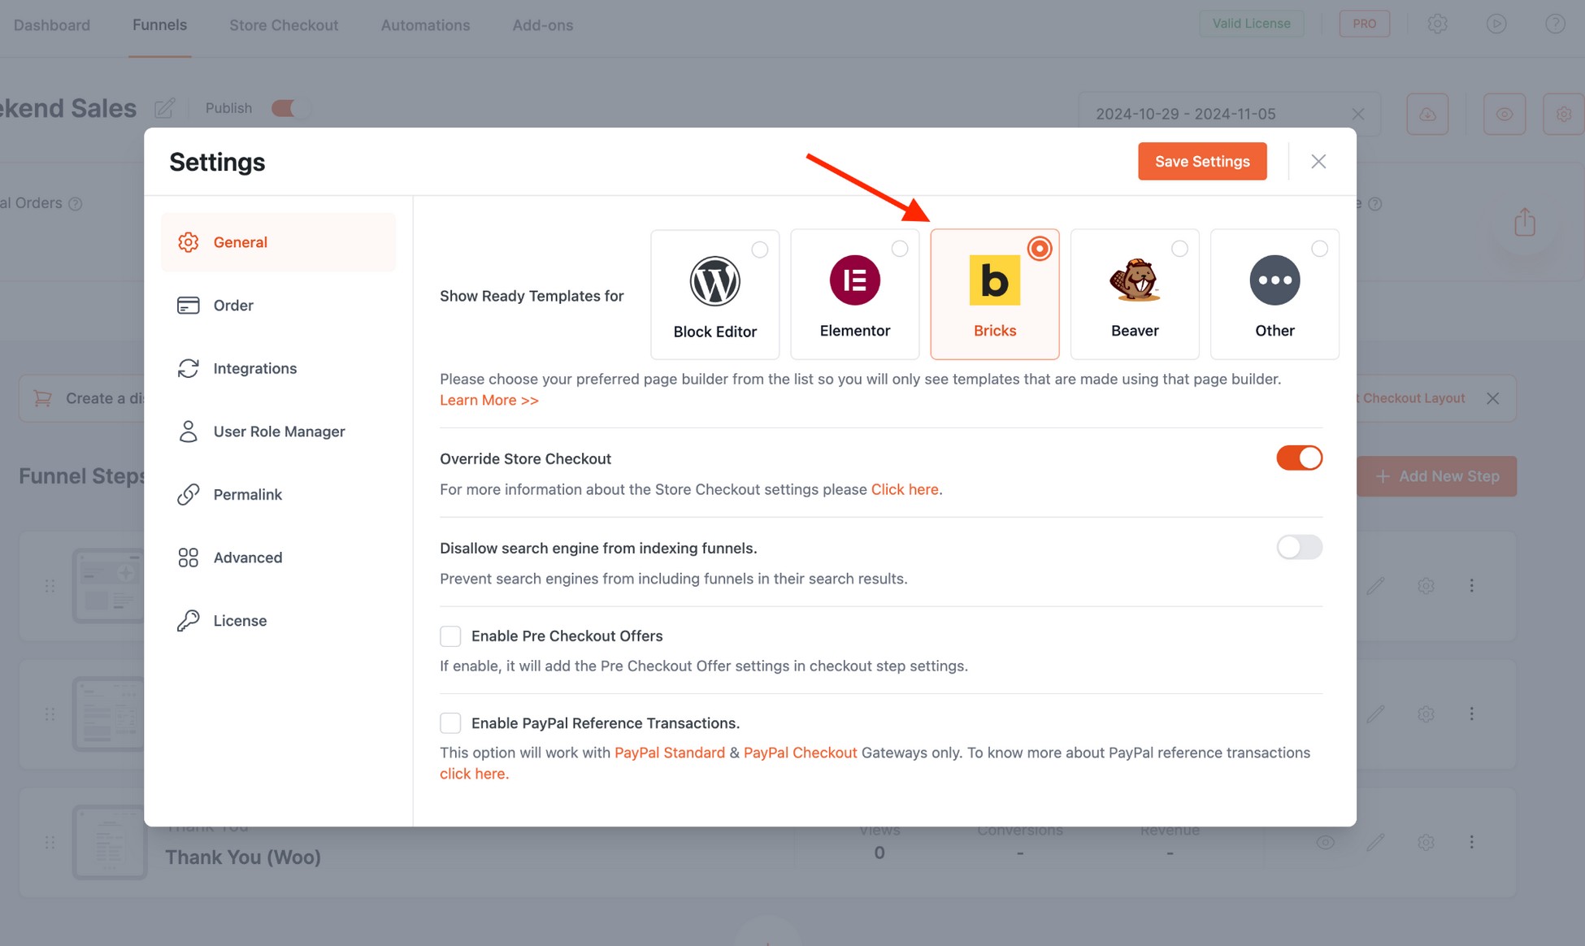Toggle Override Store Checkout on/off
Screen dimensions: 1585x946
tap(1299, 458)
